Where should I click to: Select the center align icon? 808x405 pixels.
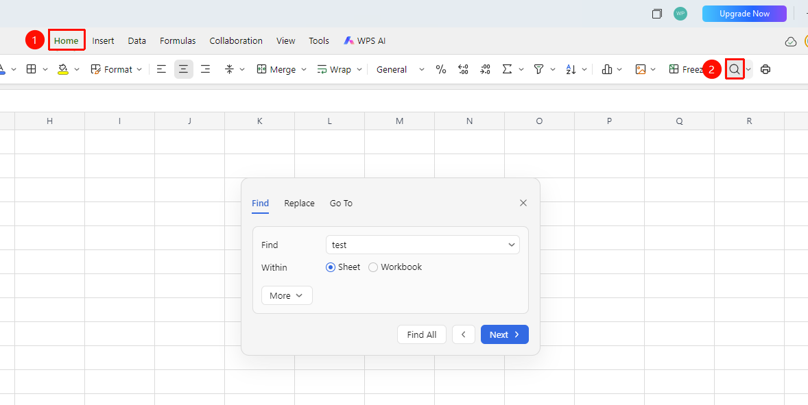pos(183,69)
